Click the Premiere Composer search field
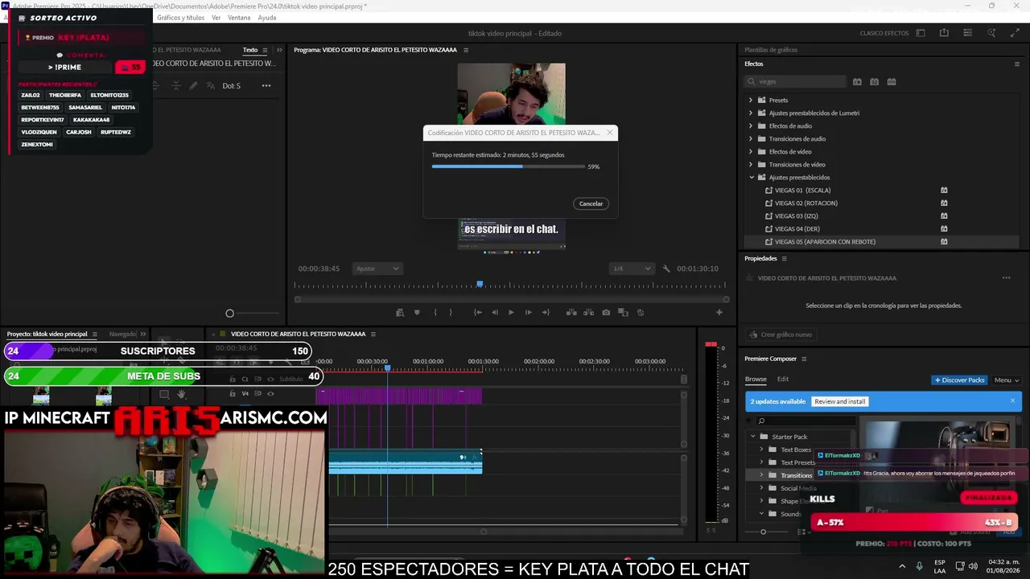 (805, 421)
